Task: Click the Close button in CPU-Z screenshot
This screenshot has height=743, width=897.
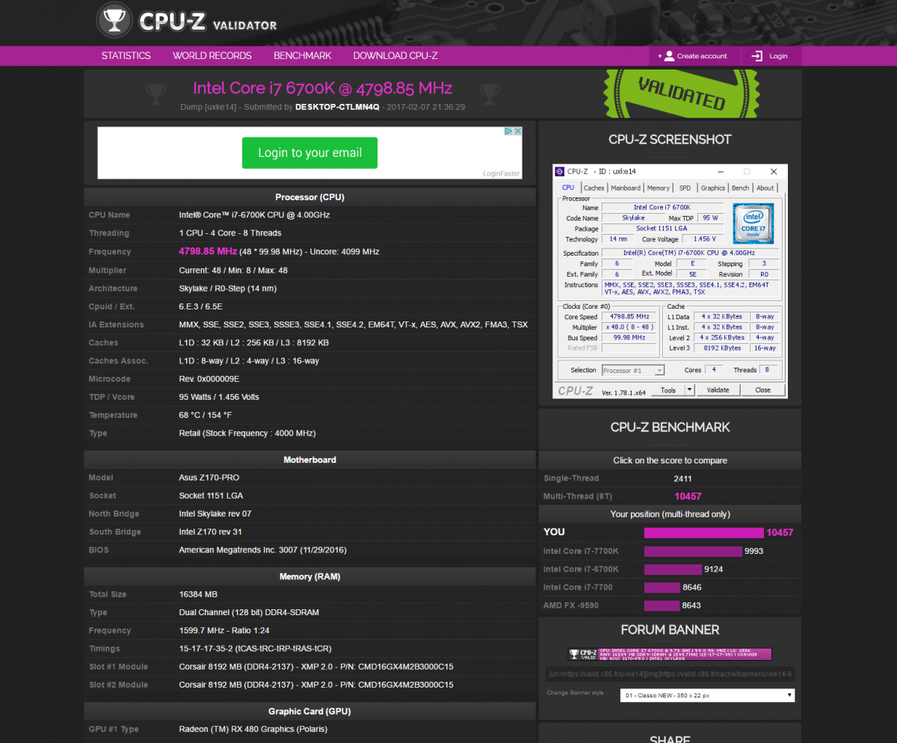Action: coord(763,389)
